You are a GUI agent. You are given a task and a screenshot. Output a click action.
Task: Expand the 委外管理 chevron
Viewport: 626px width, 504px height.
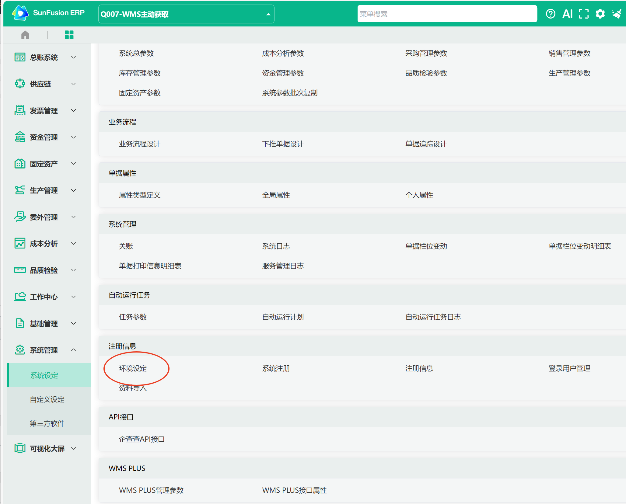click(73, 217)
